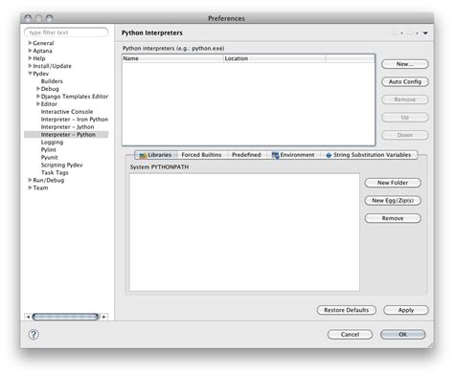454x376 pixels.
Task: Expand the Help tree node
Action: click(30, 58)
